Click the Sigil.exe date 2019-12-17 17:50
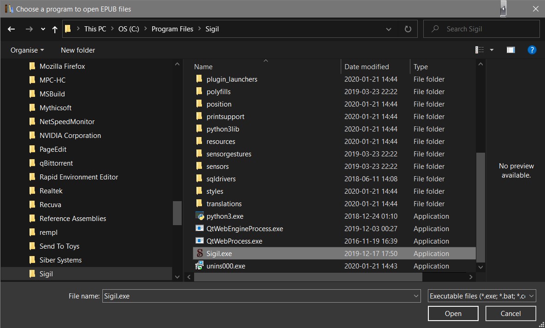This screenshot has height=328, width=545. coord(371,254)
